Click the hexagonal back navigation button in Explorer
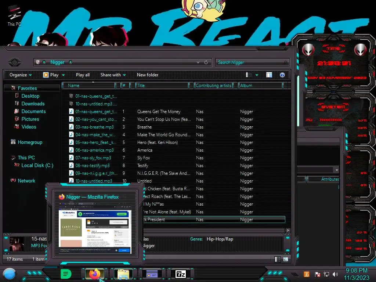376x282 pixels. click(x=14, y=62)
